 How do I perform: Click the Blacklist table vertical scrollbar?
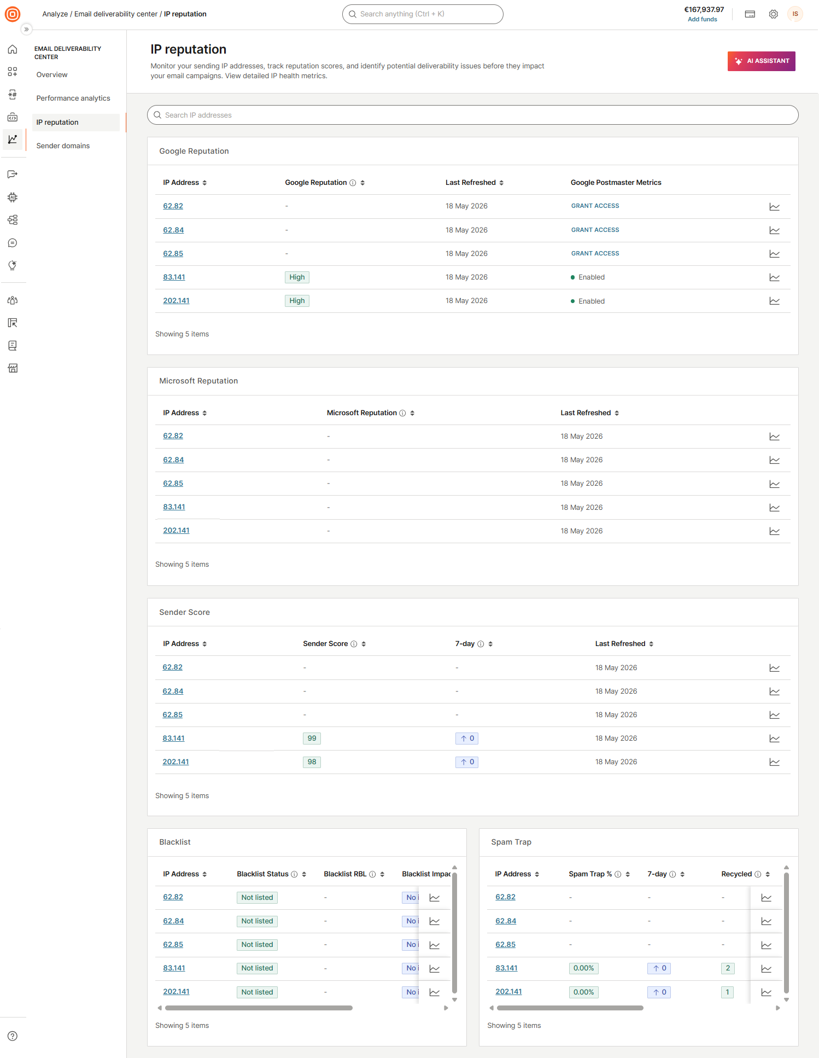[454, 933]
